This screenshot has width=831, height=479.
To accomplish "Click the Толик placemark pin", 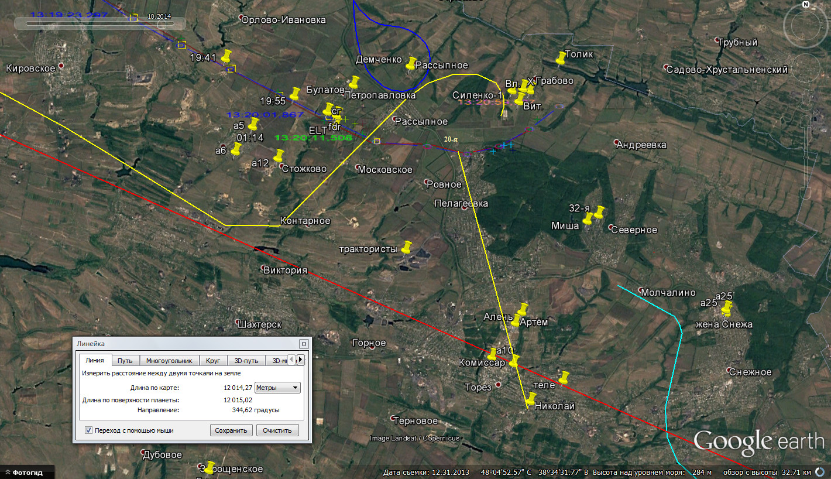I will [x=561, y=58].
